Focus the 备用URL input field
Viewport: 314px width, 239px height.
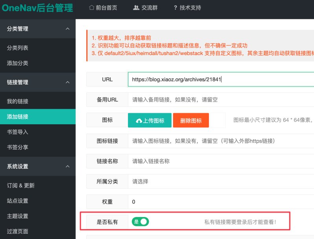click(x=221, y=100)
